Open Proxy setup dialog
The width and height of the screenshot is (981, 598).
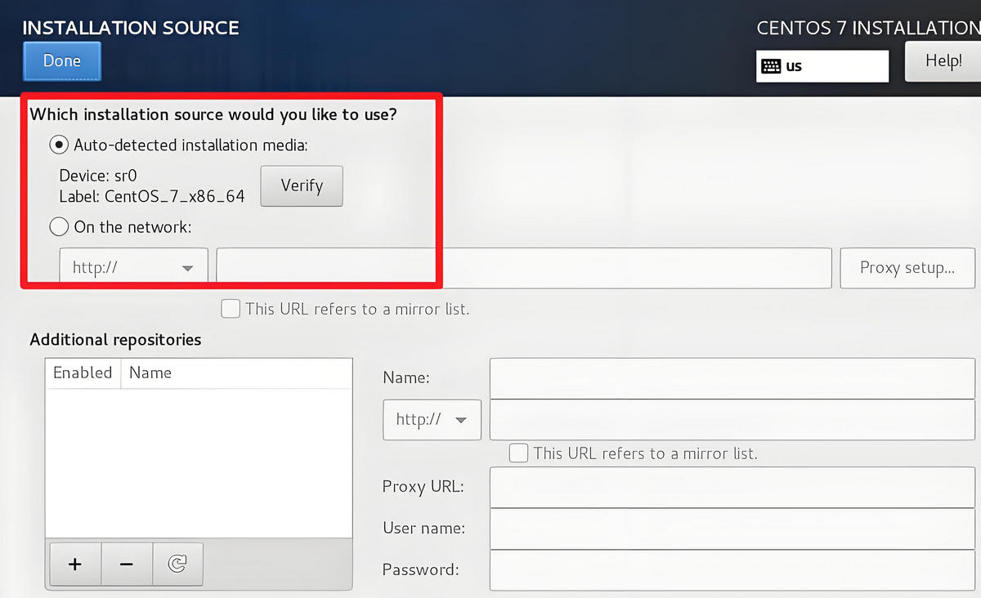[907, 268]
